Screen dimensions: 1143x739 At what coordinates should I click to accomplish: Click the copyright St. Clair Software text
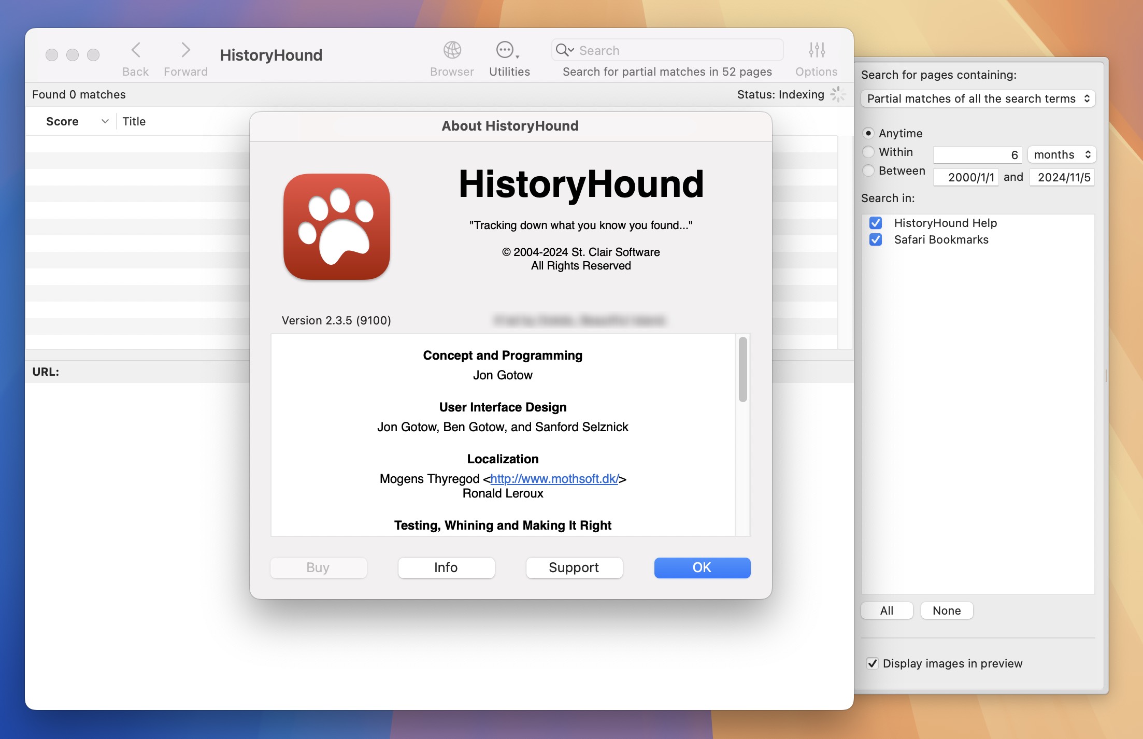point(581,252)
